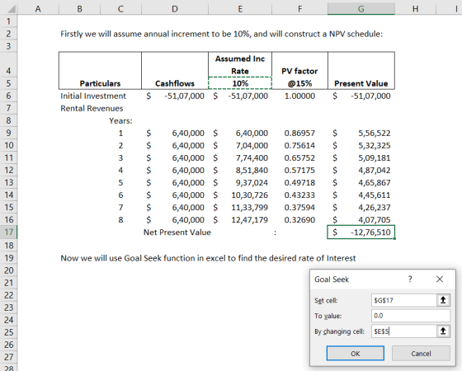The width and height of the screenshot is (462, 371).
Task: Select row 27 header
Action: point(8,357)
